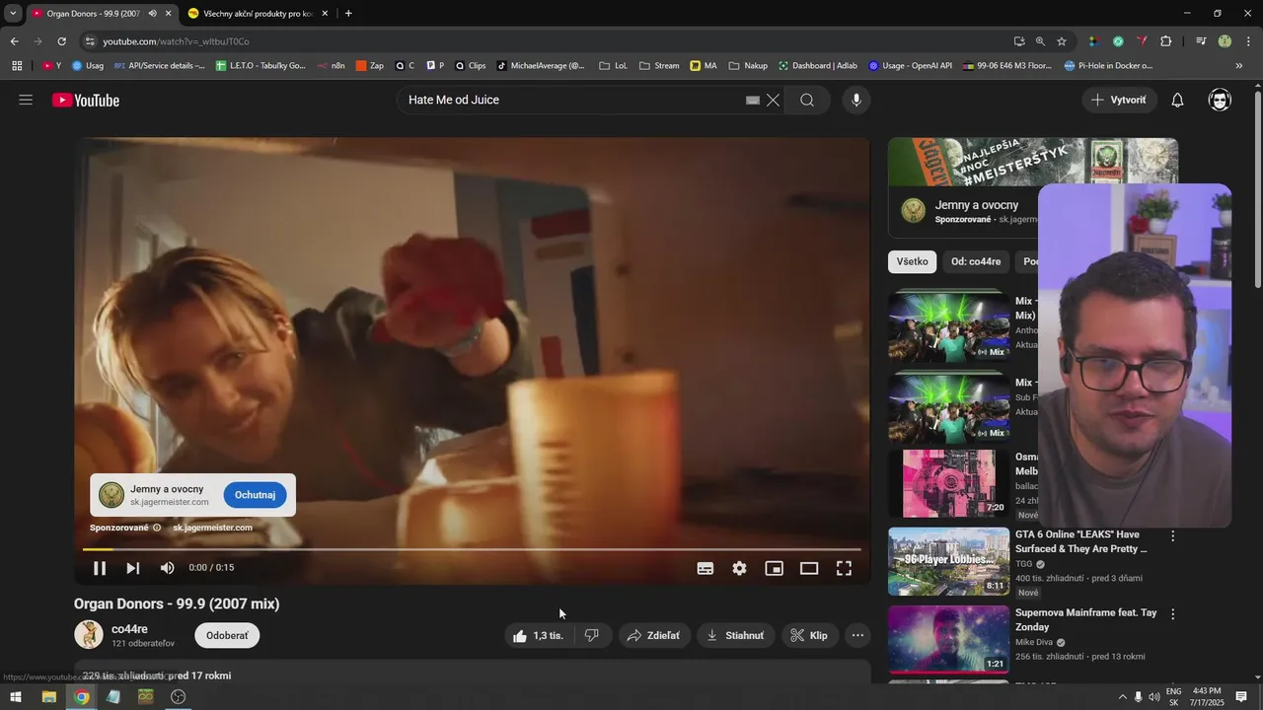Click the ad info icon next to Sponzorované
1263x710 pixels.
pos(157,528)
